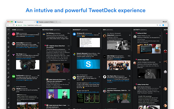
Task: Click the TechCrunch avatar
Action: 14,76
